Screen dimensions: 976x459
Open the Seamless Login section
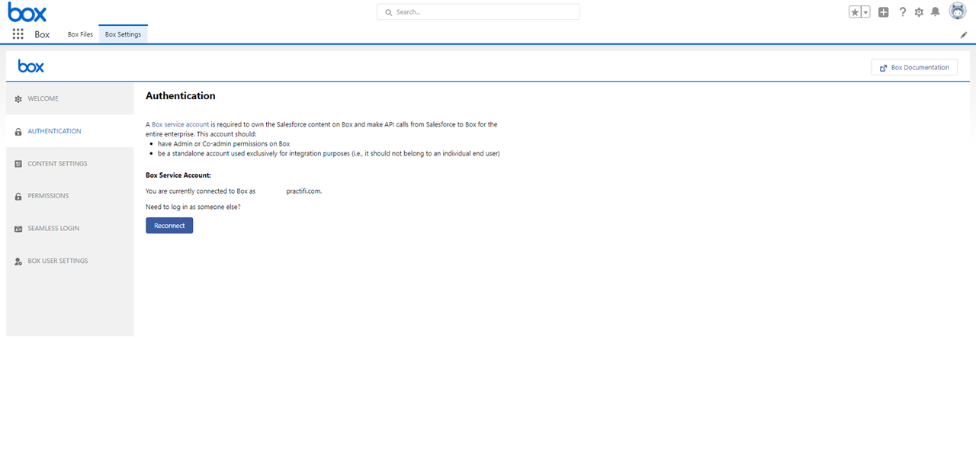pos(70,229)
